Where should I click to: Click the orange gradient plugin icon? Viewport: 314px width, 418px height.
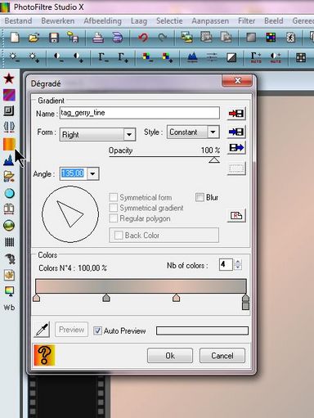[x=9, y=144]
